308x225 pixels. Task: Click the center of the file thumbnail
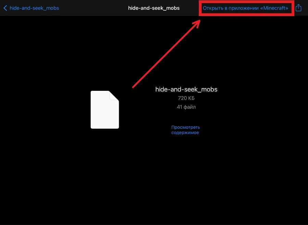105,110
